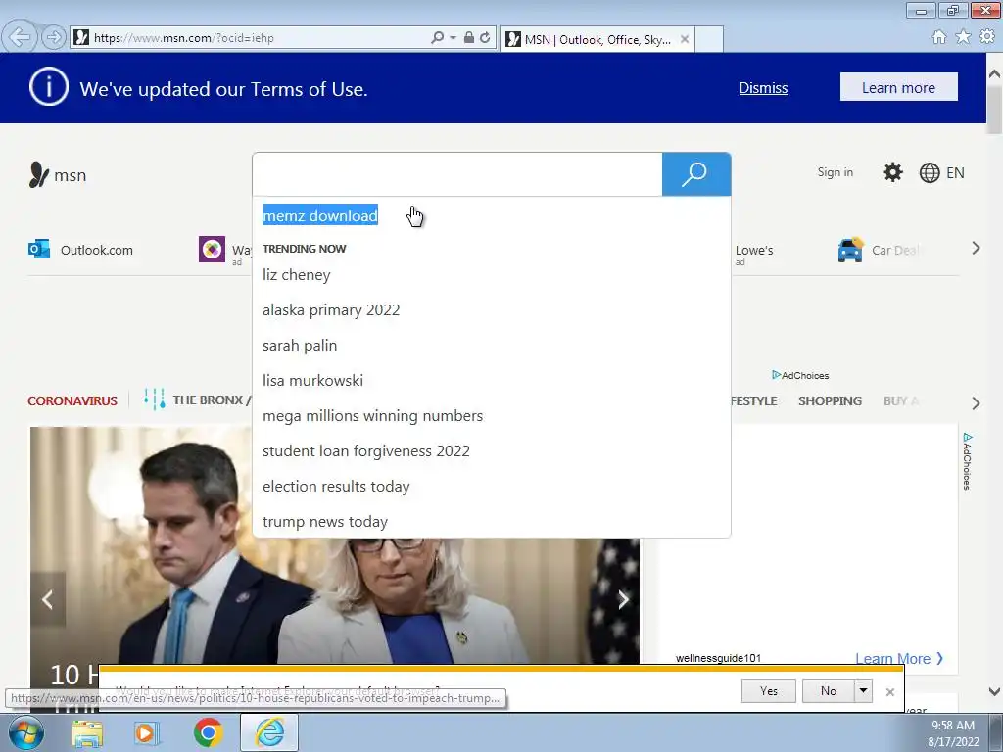The height and width of the screenshot is (752, 1003).
Task: Expand news categories with right chevron
Action: tap(976, 403)
